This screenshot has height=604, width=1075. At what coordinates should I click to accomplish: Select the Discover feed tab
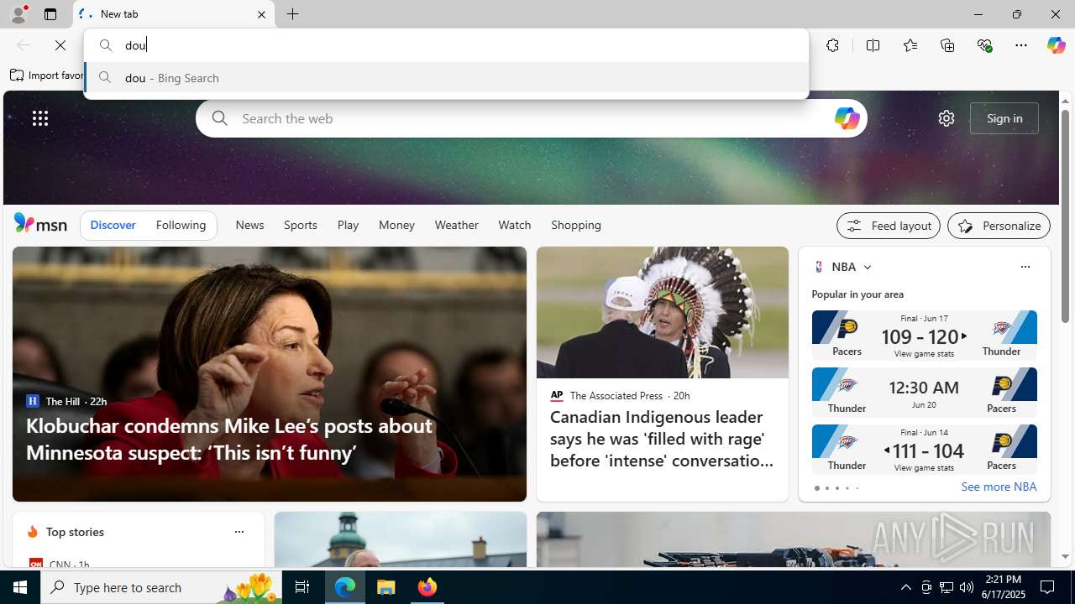113,225
